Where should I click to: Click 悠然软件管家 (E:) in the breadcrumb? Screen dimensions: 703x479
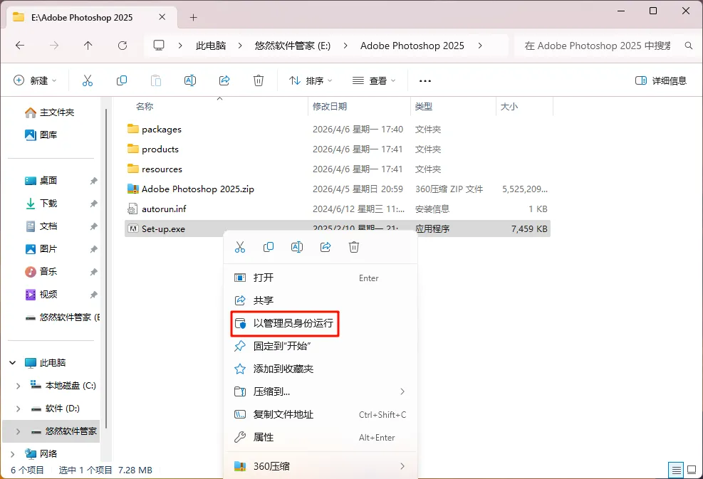tap(292, 46)
